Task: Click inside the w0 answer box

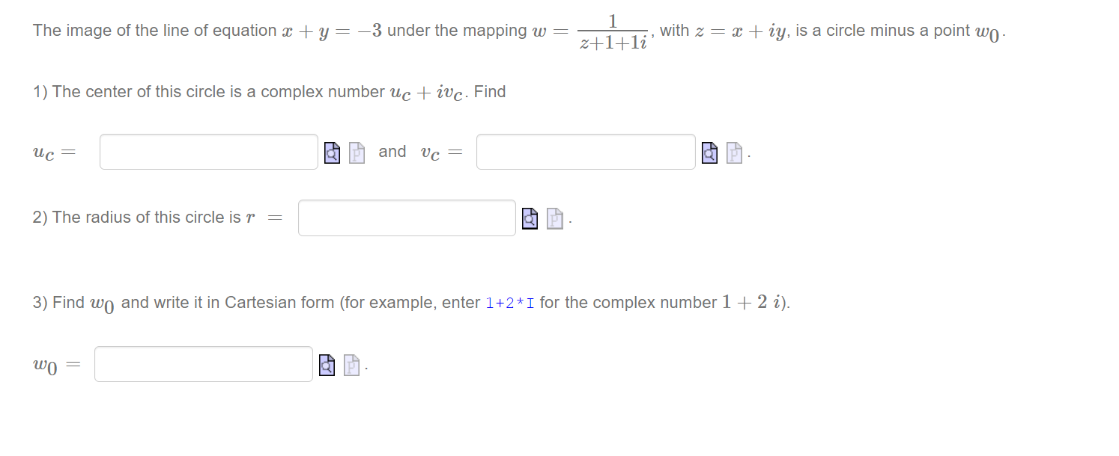Action: (203, 363)
